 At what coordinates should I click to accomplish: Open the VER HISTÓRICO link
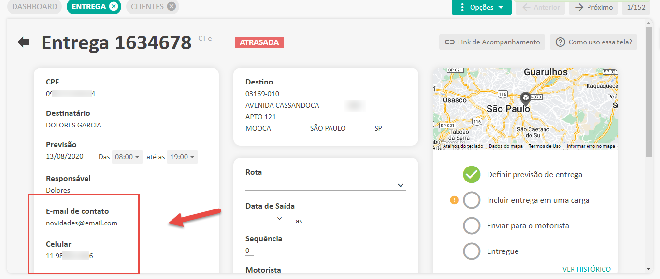pos(586,269)
